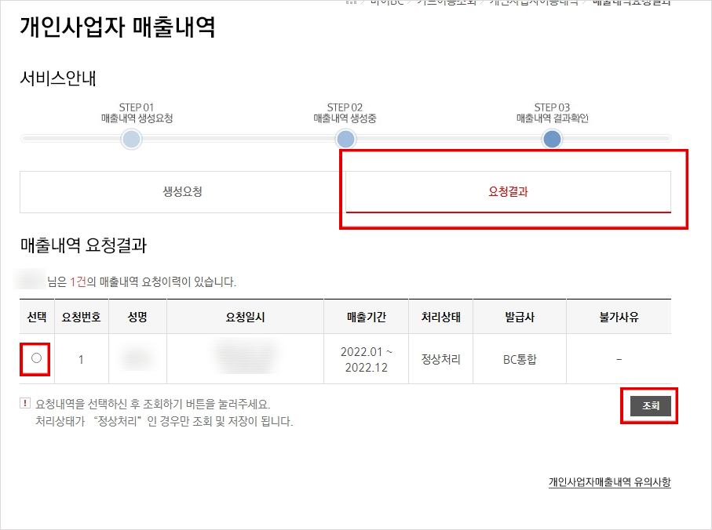Image resolution: width=712 pixels, height=530 pixels.
Task: Click the 매출내역 생성요청 step label
Action: pos(137,119)
